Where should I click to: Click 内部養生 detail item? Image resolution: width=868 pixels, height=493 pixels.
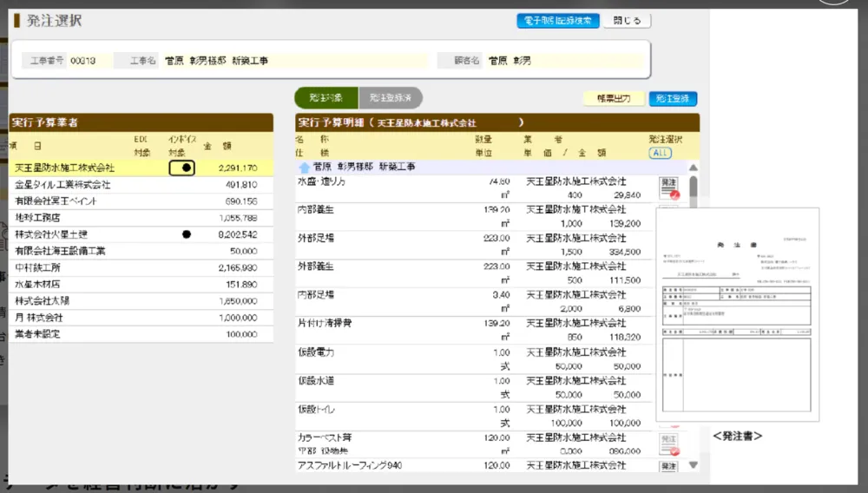[316, 210]
